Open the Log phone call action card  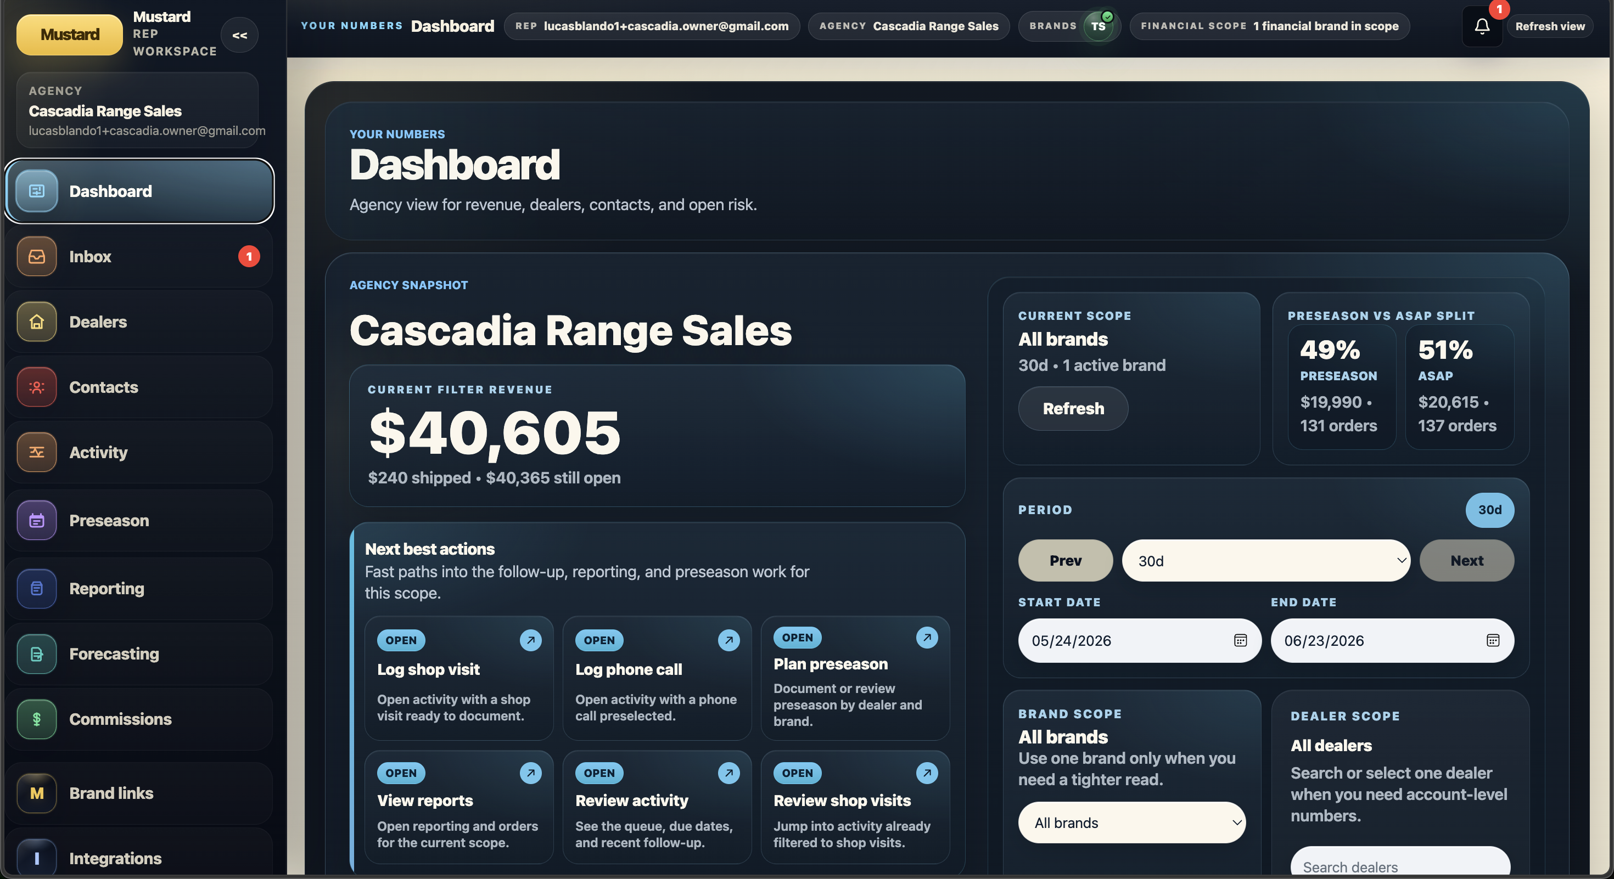pos(657,678)
